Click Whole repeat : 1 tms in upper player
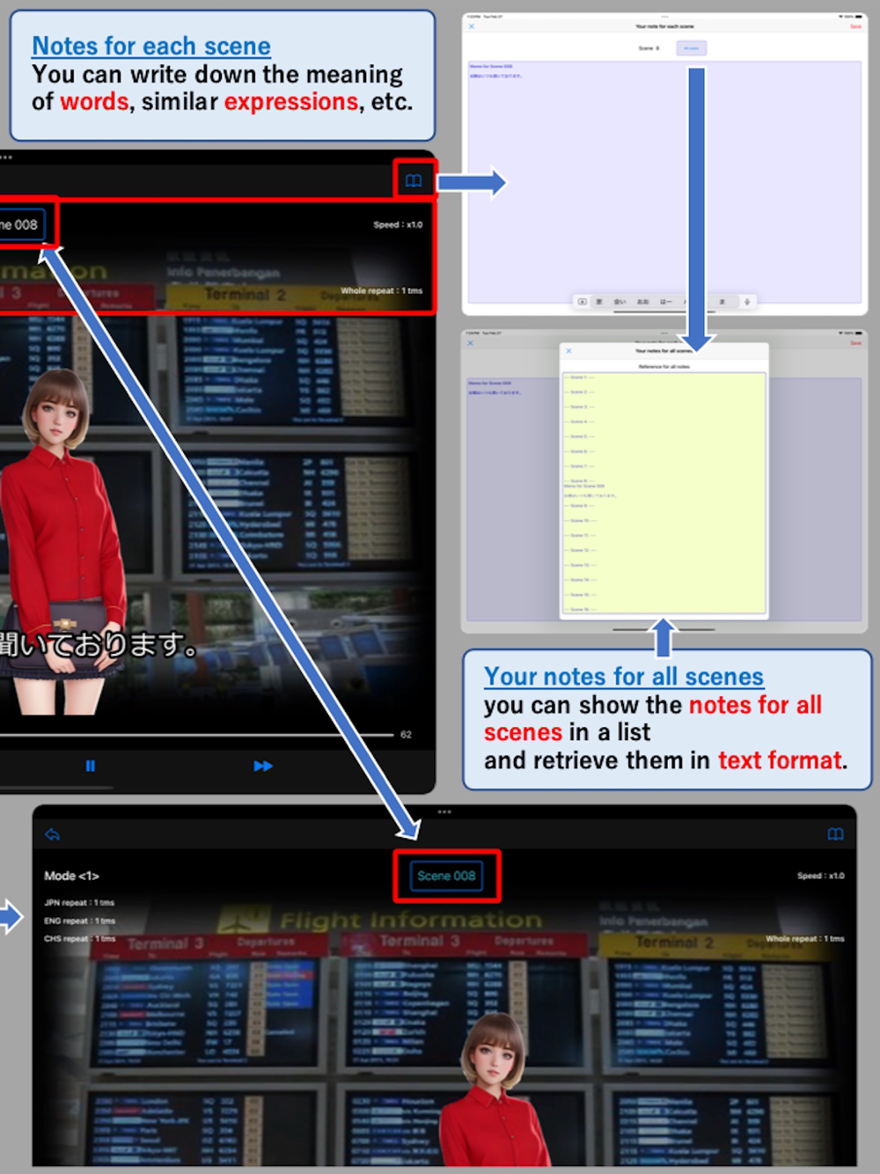The height and width of the screenshot is (1174, 880). click(382, 290)
